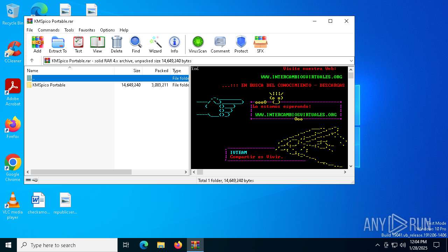
Task: Open Task View on taskbar
Action: [x=126, y=245]
